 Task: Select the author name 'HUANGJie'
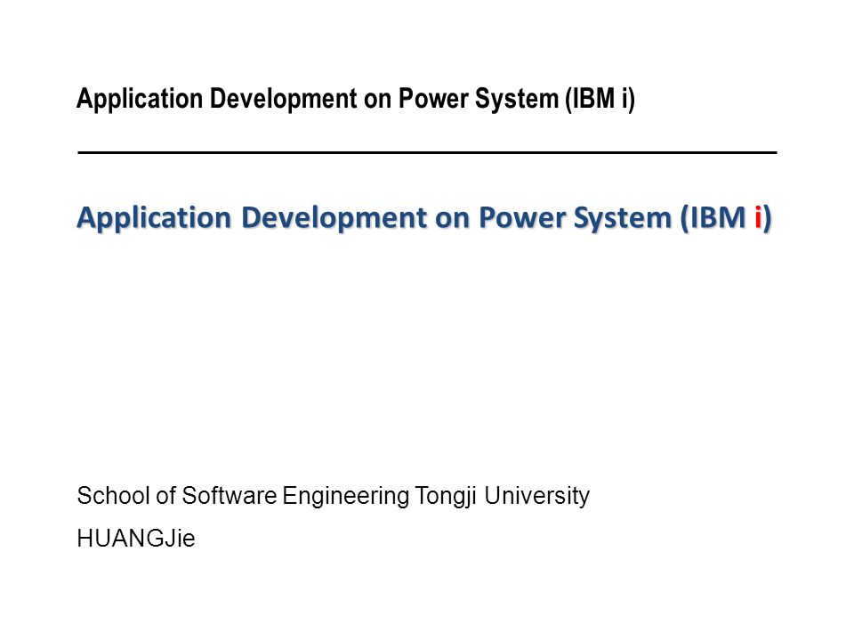coord(136,539)
